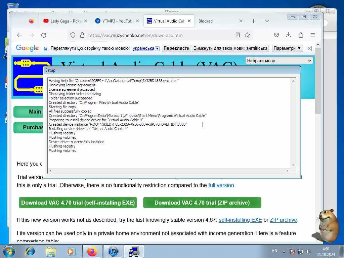This screenshot has height=258, width=344.
Task: Open a new tab with plus button
Action: coord(253,21)
